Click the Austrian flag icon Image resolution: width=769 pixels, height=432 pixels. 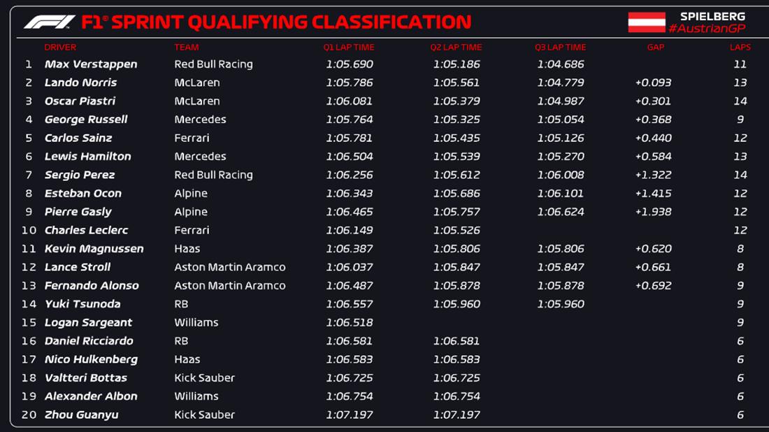(645, 22)
